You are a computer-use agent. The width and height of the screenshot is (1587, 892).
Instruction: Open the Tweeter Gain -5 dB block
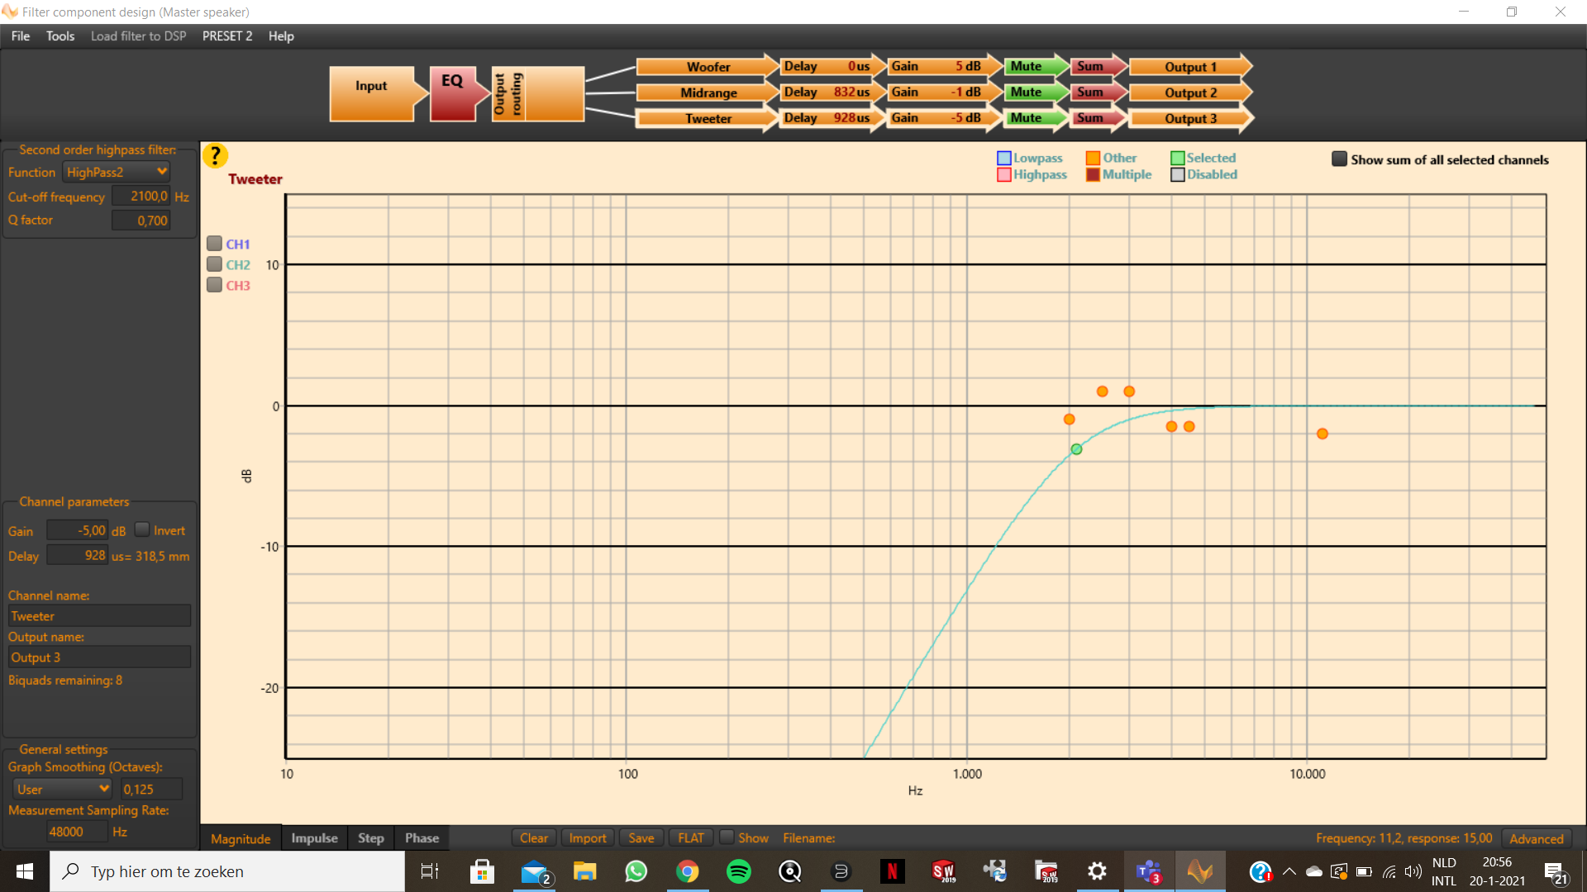click(944, 118)
